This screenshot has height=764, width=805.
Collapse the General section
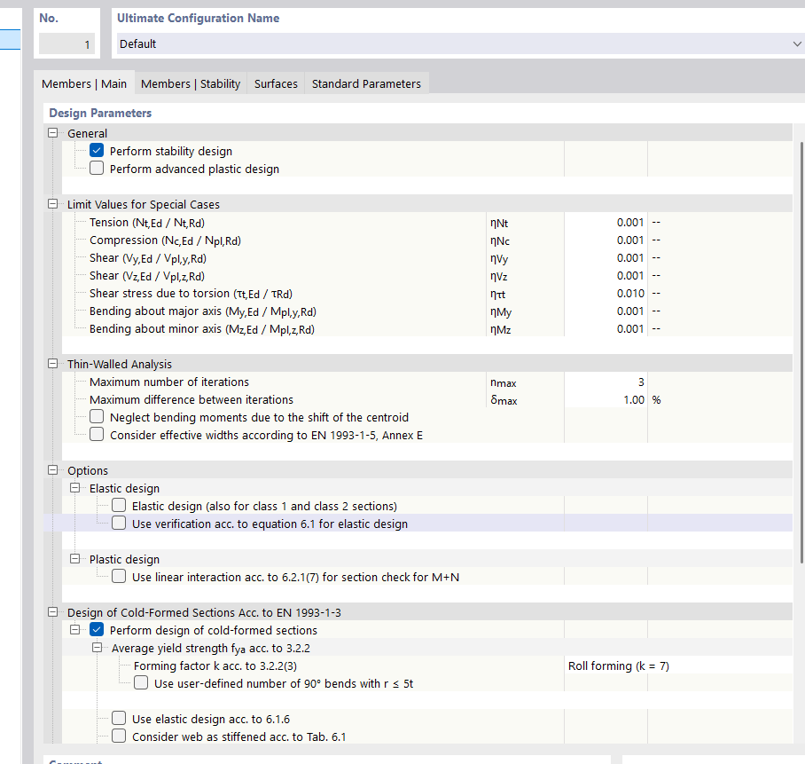click(53, 133)
